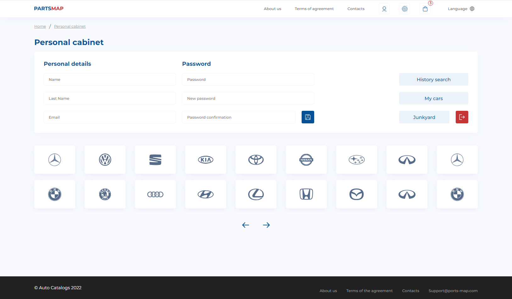Click the cart badge showing 3
Image resolution: width=512 pixels, height=299 pixels.
click(x=431, y=3)
